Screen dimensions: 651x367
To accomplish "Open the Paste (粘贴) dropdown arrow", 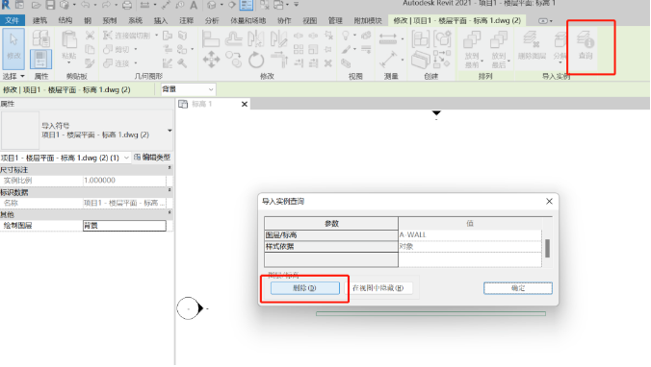I will coord(69,62).
